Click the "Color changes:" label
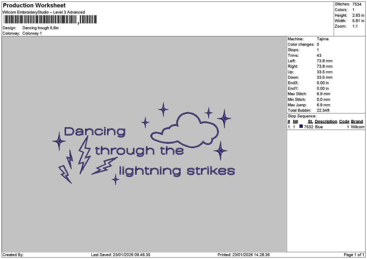This screenshot has width=367, height=259. point(301,44)
